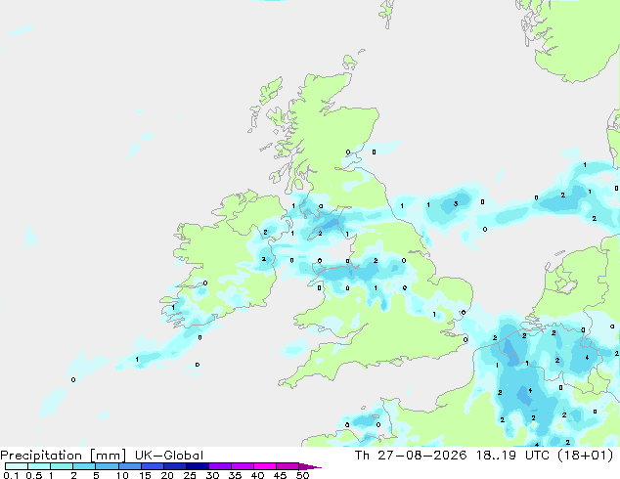Click the dark navy 25–30 mm legend swatch
This screenshot has height=479, width=620.
pyautogui.click(x=197, y=466)
